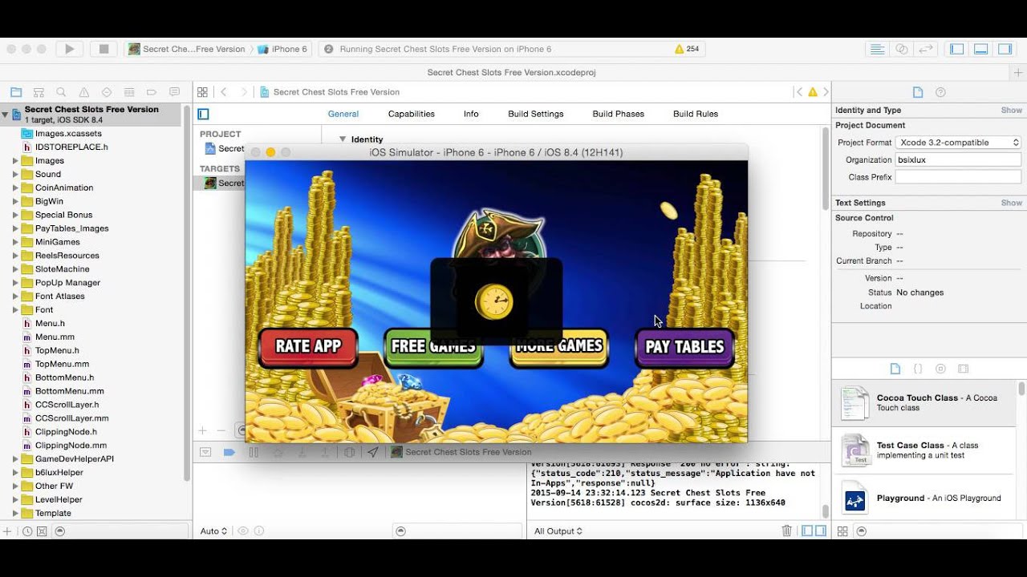Screen dimensions: 1027x577
Task: Open the Quick Help inspector icon
Action: [941, 92]
